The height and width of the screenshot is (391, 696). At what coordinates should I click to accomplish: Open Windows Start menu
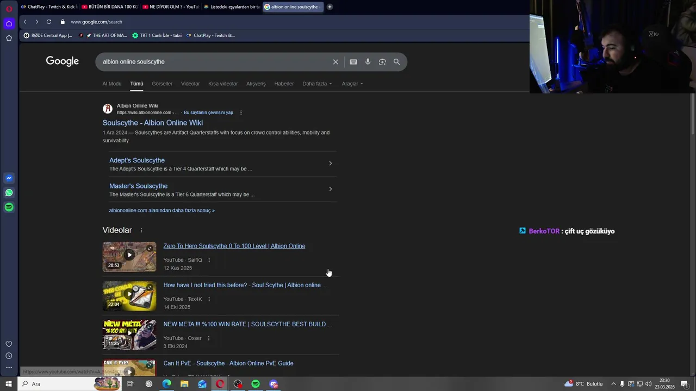9,384
